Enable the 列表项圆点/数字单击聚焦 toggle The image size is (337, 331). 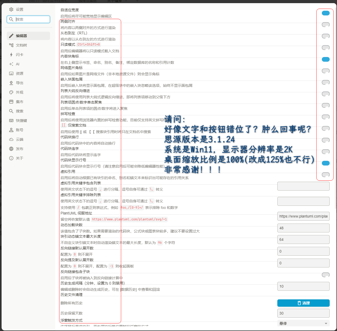[326, 105]
